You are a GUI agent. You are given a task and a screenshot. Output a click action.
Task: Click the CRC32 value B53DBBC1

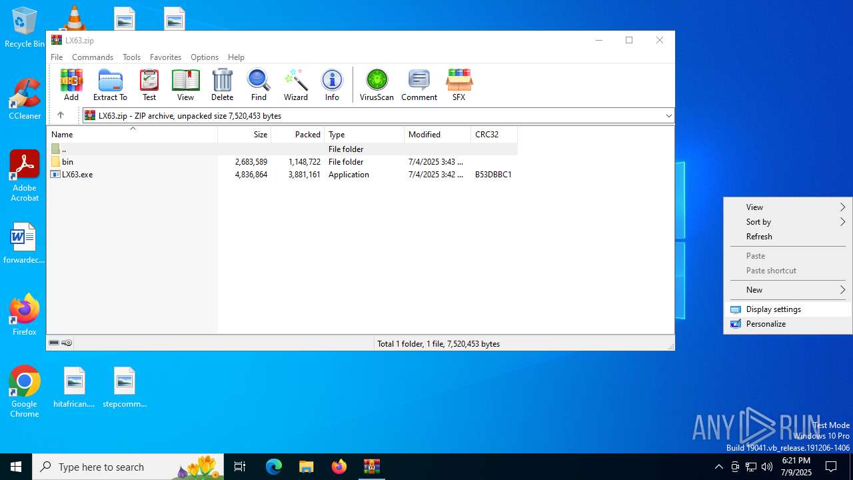pyautogui.click(x=493, y=175)
